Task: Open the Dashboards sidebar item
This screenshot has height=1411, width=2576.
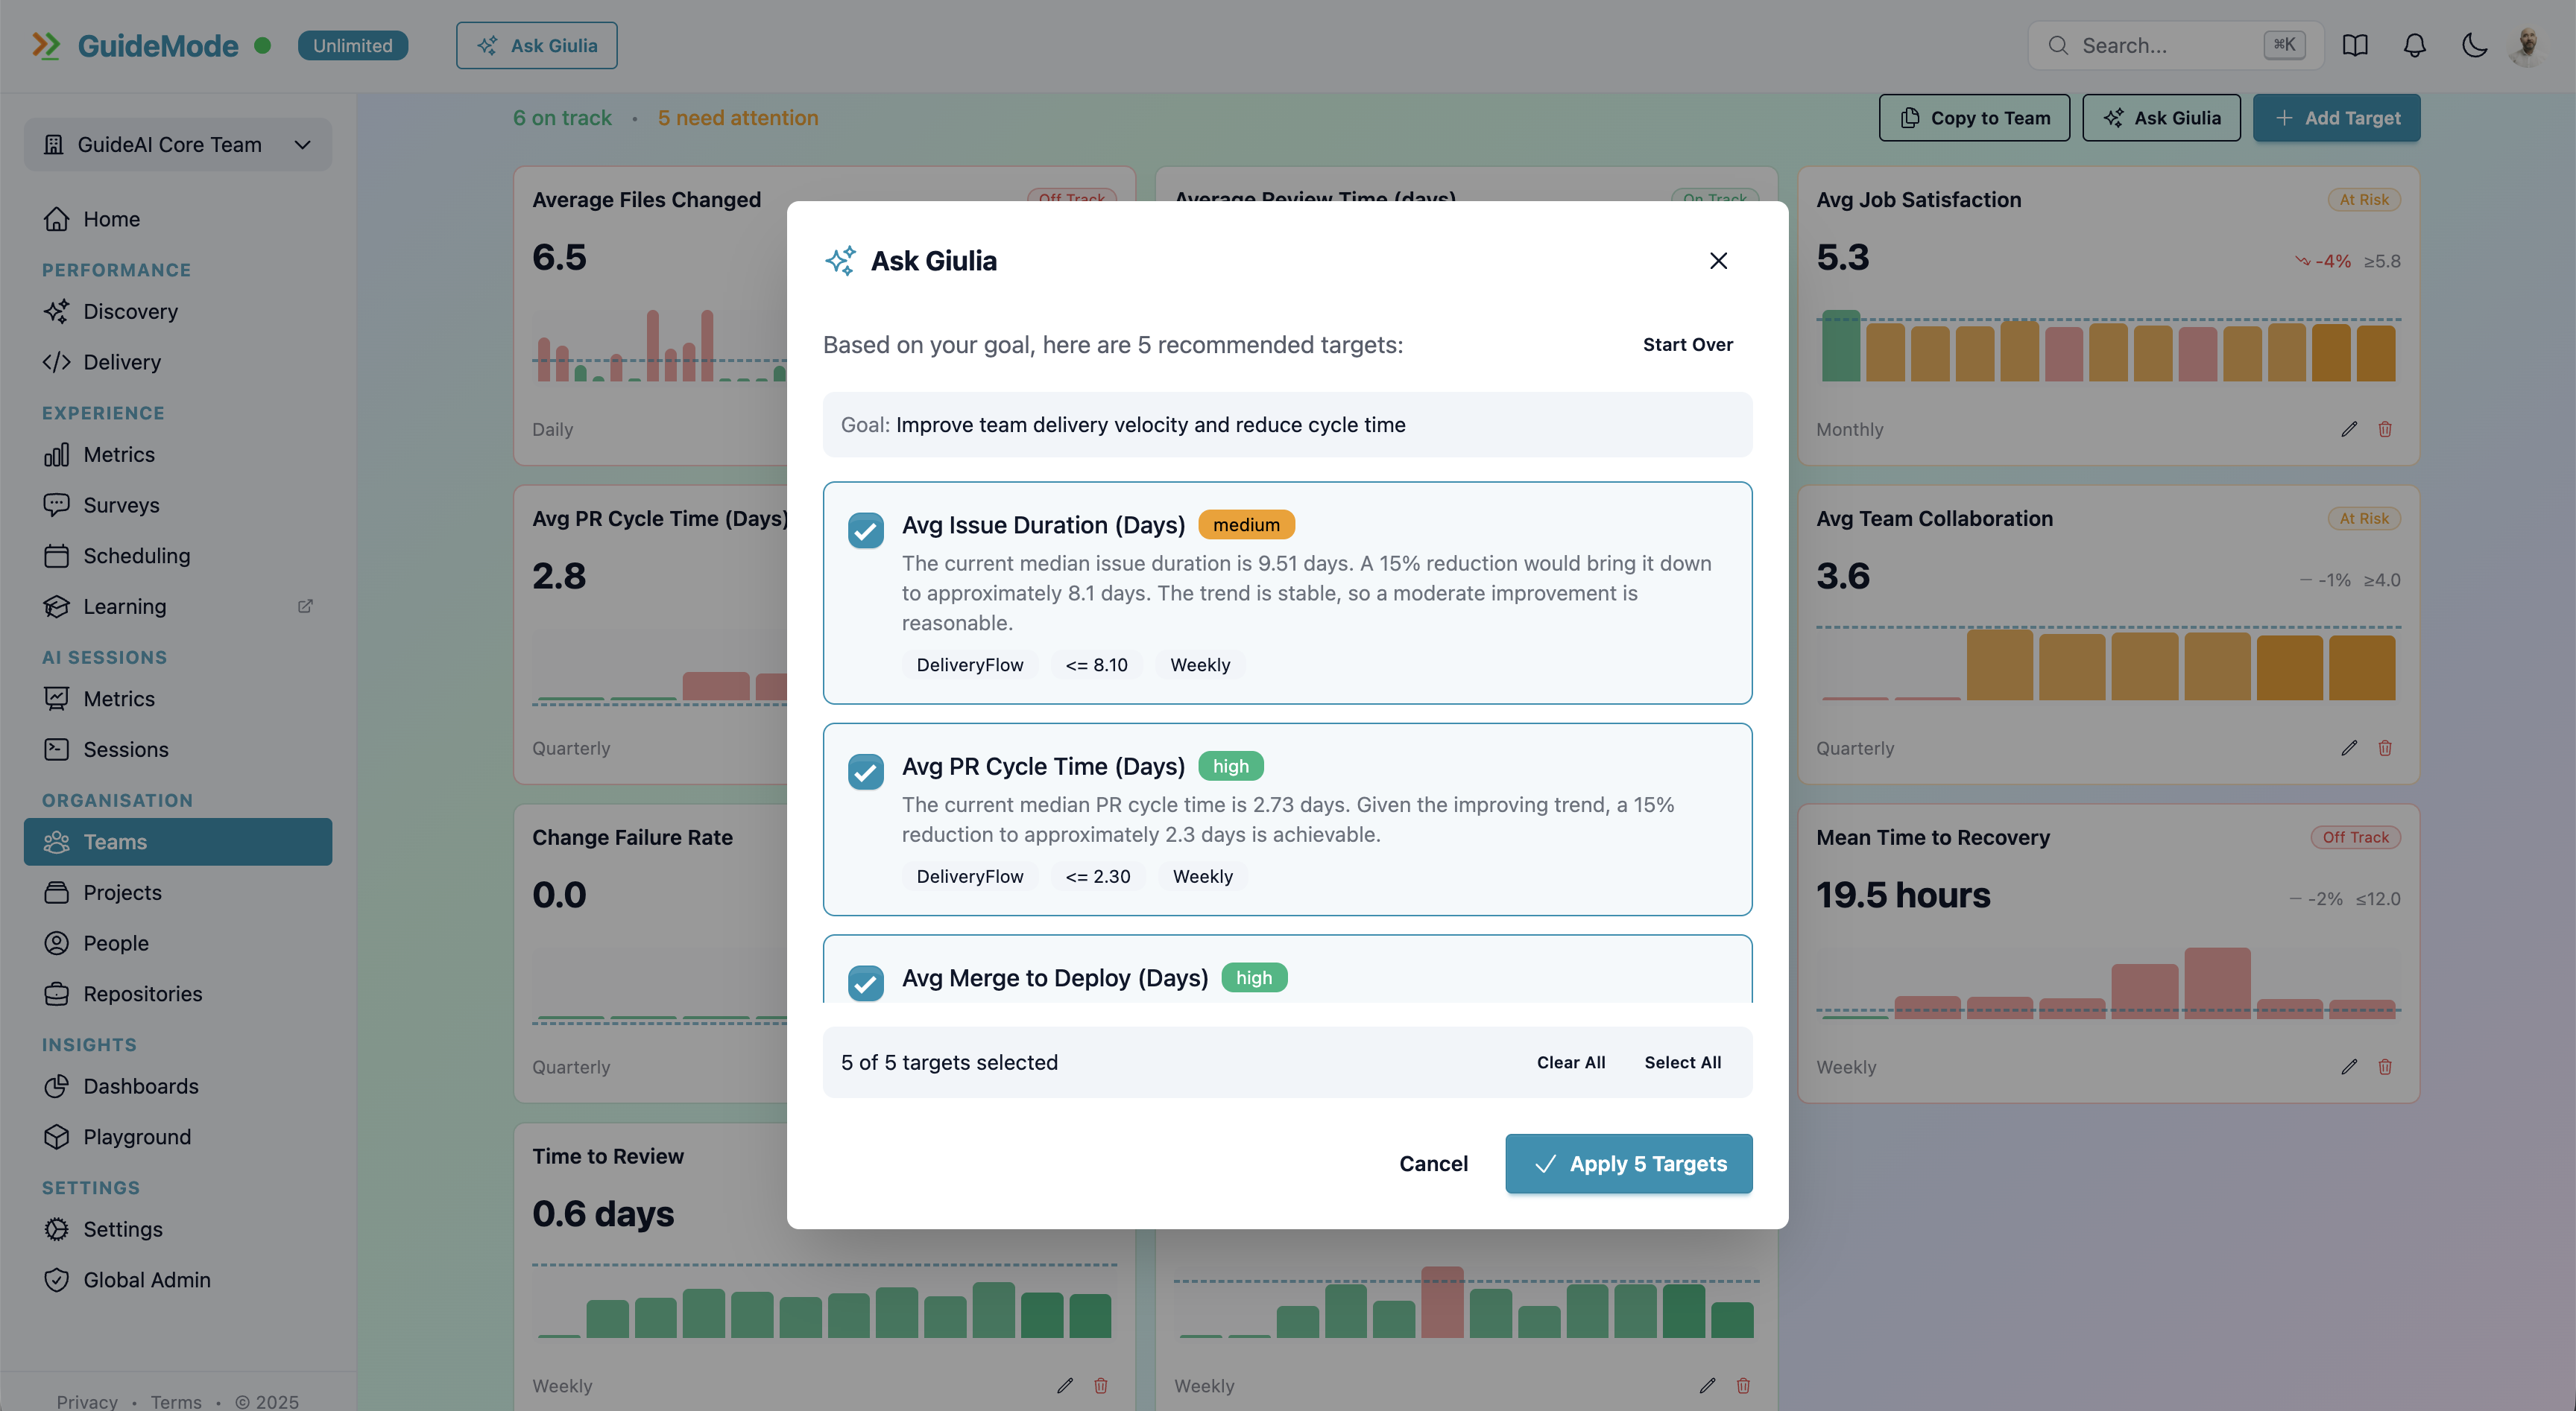Action: tap(140, 1086)
